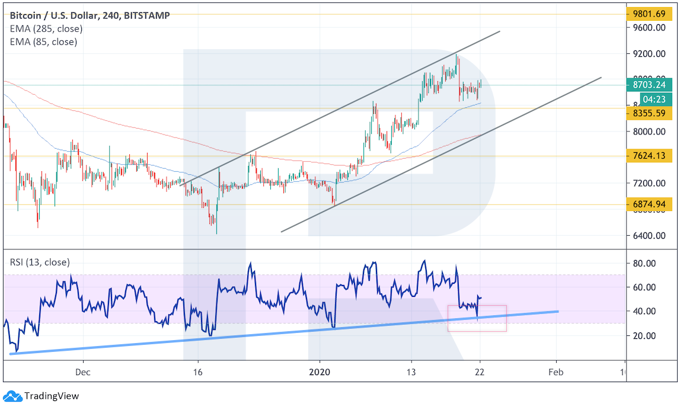Click the 'Dec' date on time axis

point(83,372)
